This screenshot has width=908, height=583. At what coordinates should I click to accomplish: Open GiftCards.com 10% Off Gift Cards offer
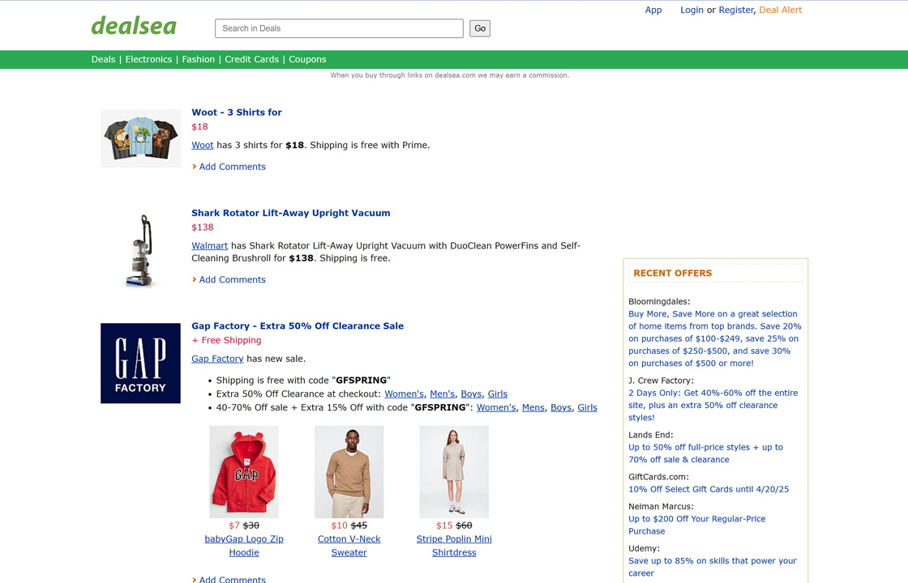[709, 489]
